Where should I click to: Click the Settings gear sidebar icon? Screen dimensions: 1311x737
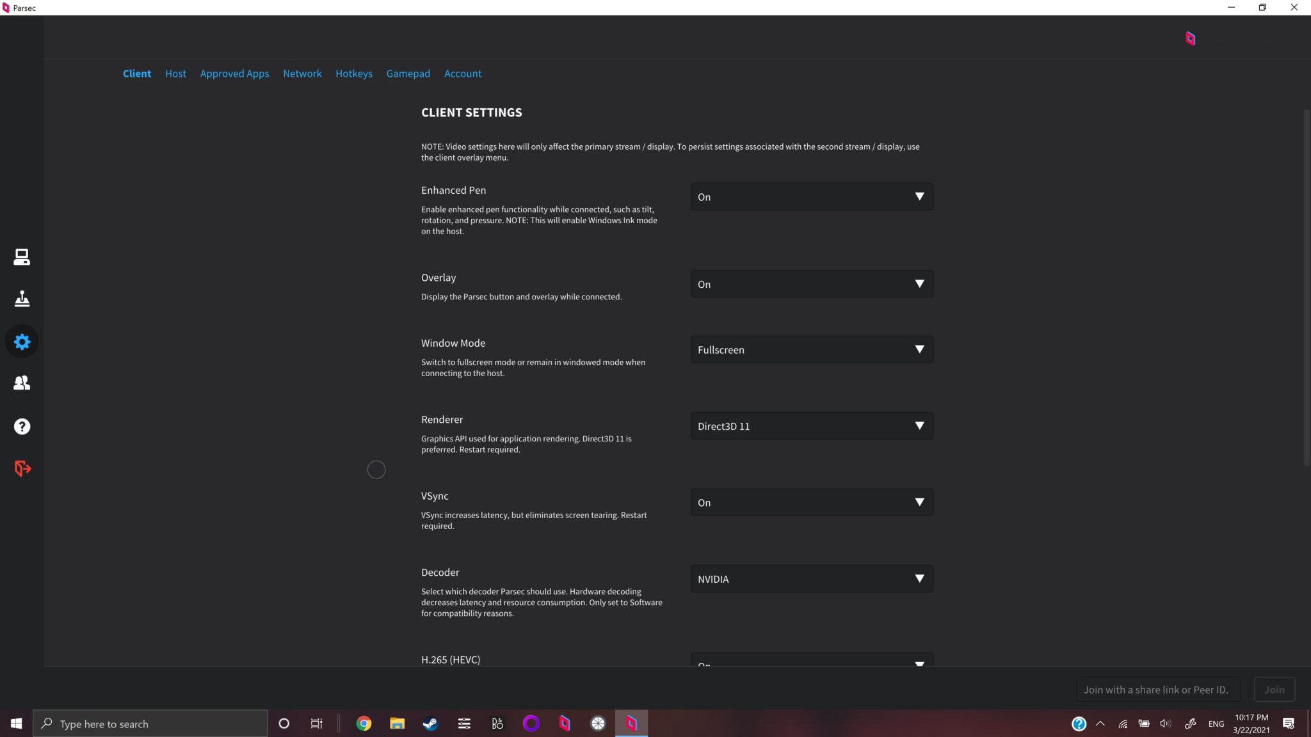pyautogui.click(x=22, y=342)
